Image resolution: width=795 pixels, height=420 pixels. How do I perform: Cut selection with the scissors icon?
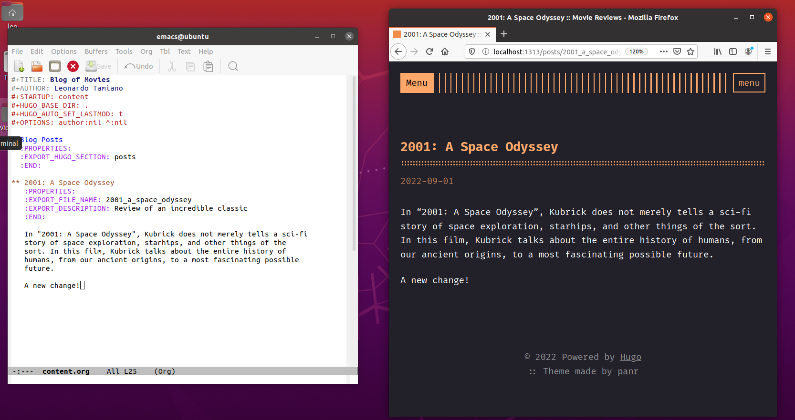pos(172,66)
